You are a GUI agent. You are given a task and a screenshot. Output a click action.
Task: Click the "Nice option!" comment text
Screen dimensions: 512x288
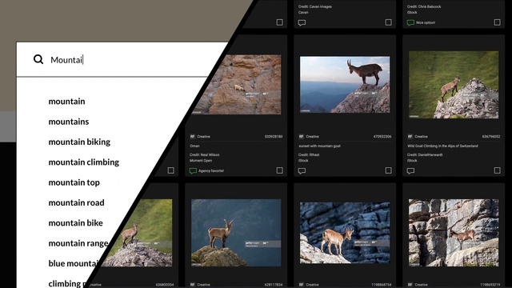click(426, 22)
